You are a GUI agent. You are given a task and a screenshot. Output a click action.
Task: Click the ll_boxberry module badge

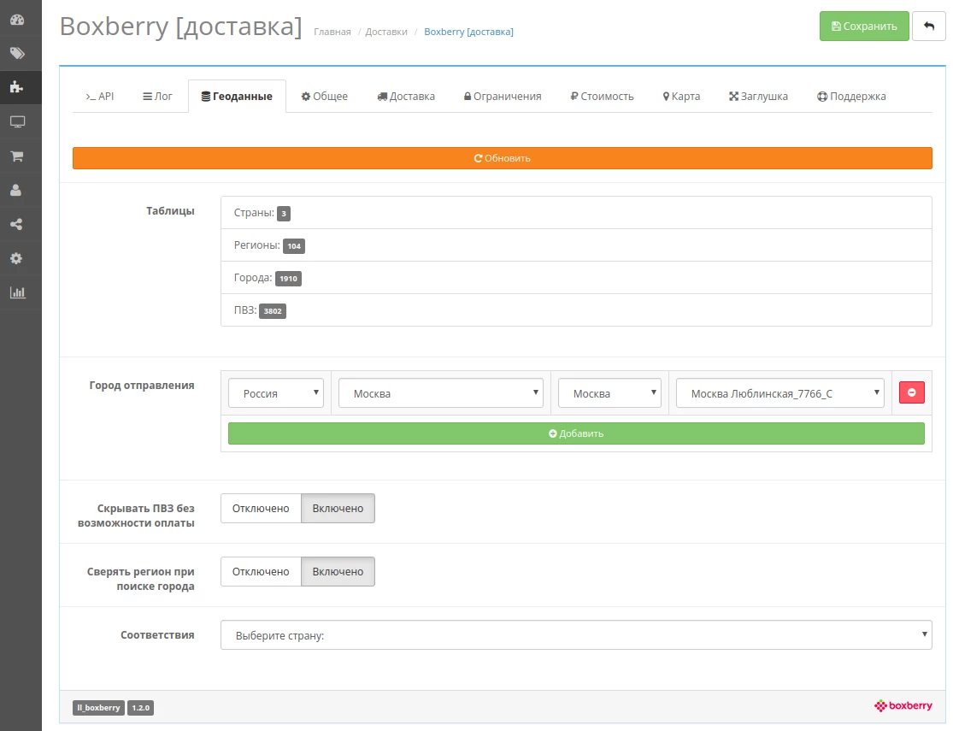pyautogui.click(x=98, y=708)
